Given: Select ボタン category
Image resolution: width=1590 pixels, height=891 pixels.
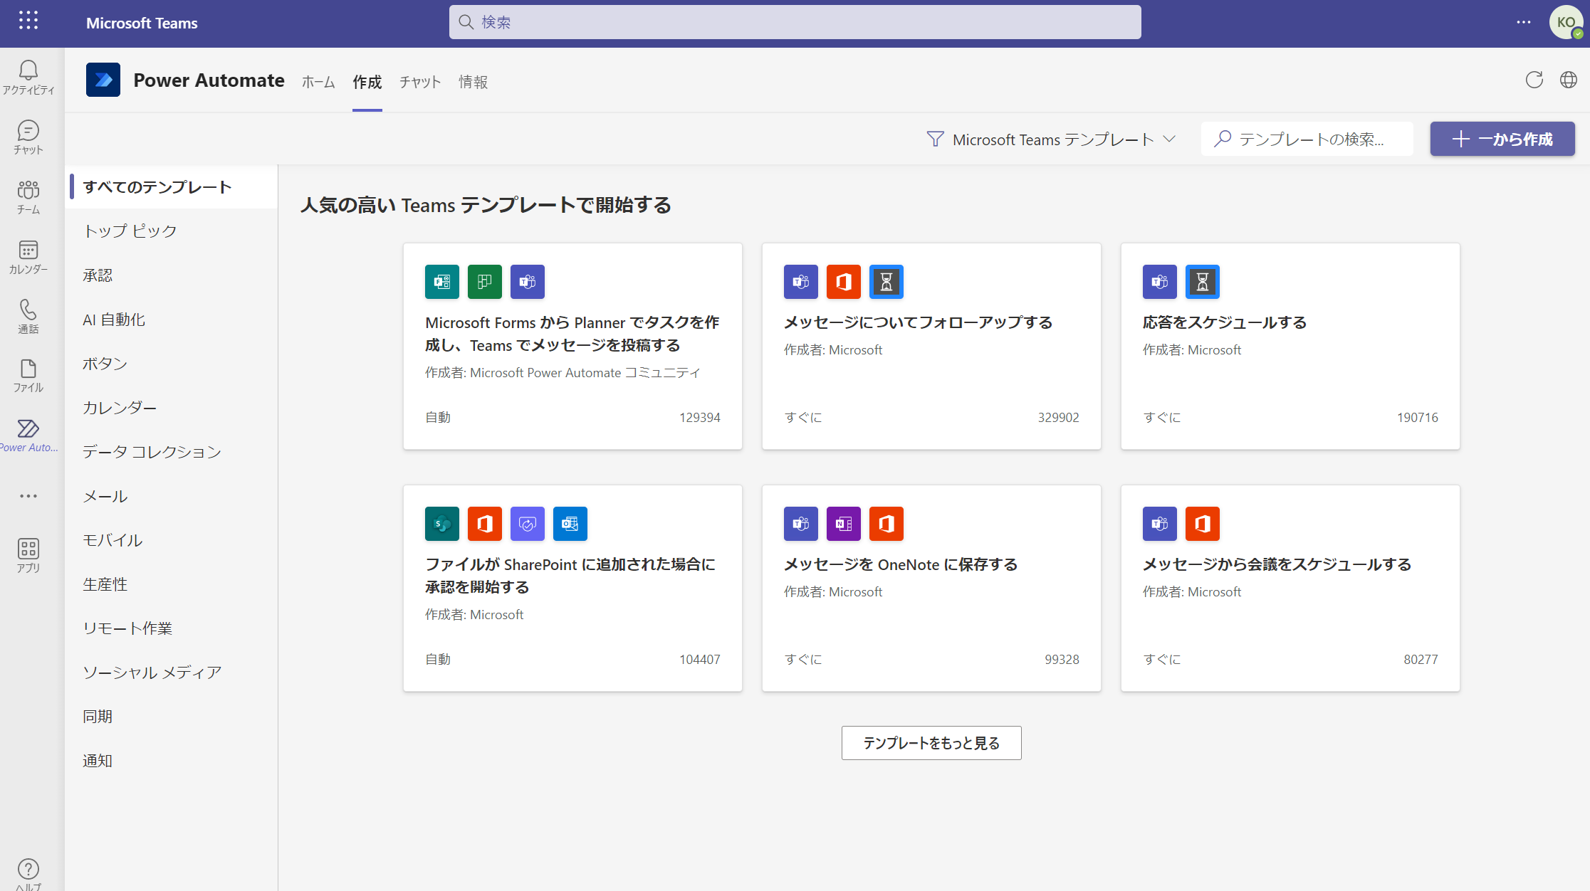Looking at the screenshot, I should coord(172,363).
